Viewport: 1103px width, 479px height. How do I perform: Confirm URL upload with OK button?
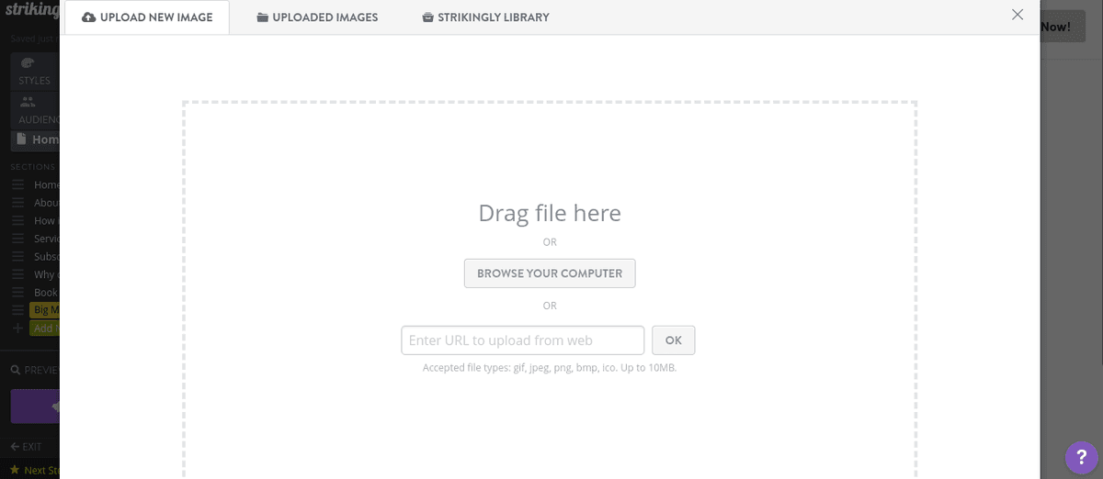674,340
